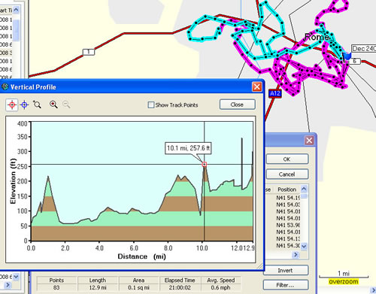Screen dimensions: 376x294
Task: Choose the zoom-to-selection magnifier tool
Action: click(37, 105)
